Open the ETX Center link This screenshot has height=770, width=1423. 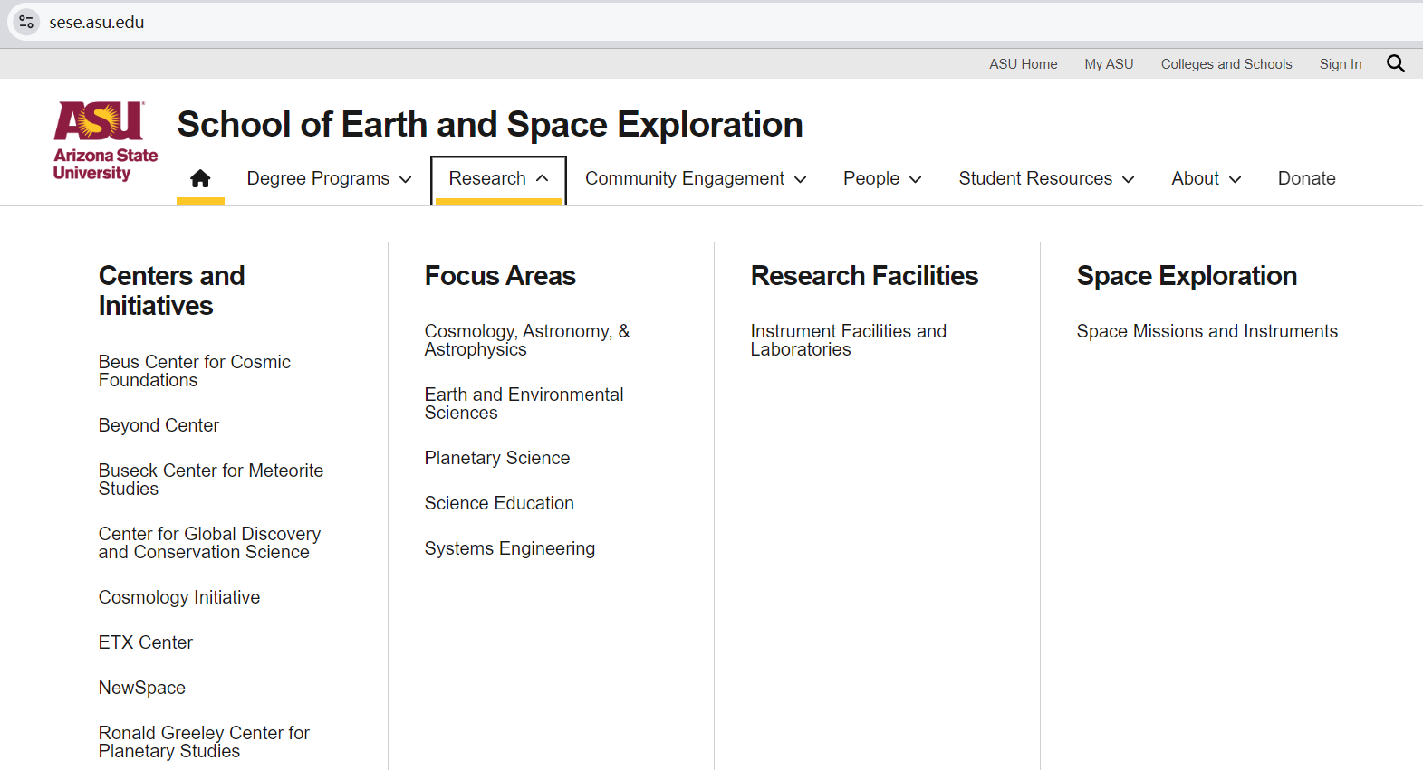[x=145, y=642]
